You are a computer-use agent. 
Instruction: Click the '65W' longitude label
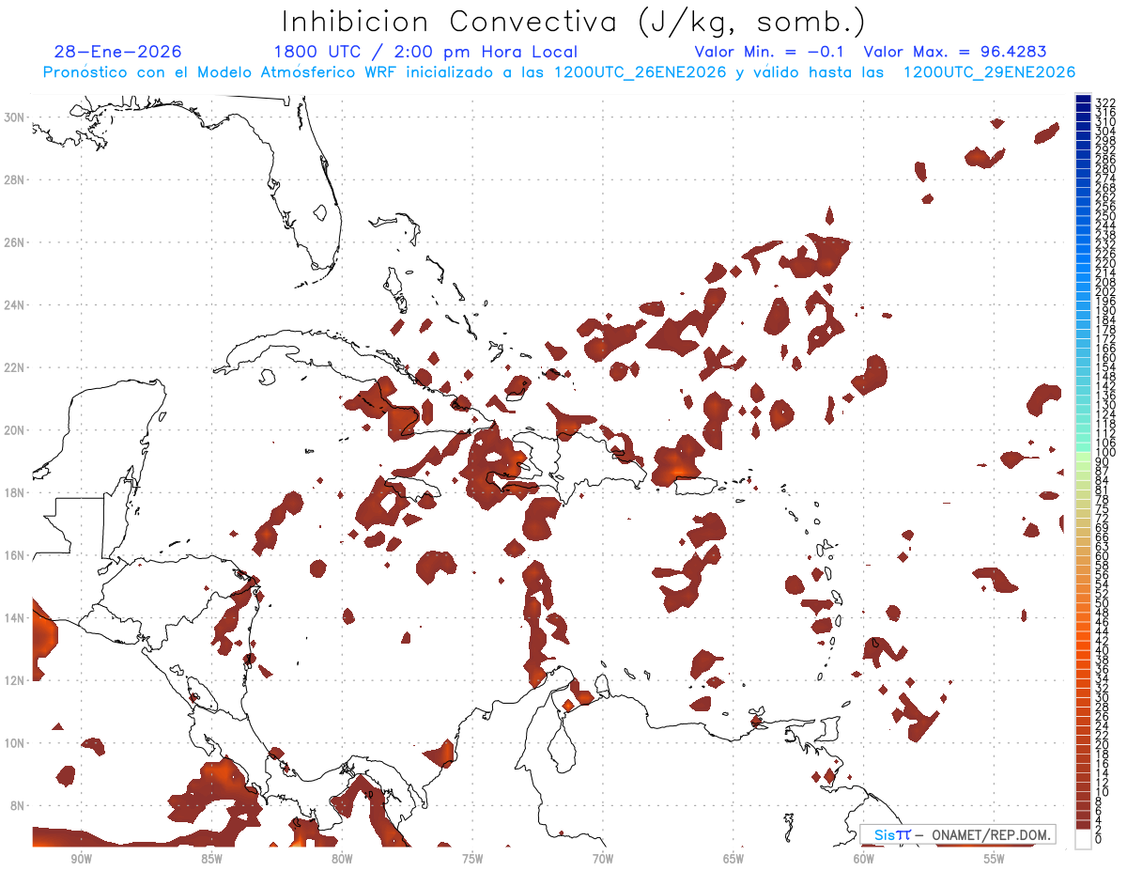[733, 860]
